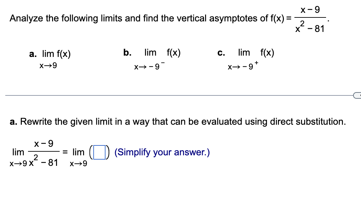Viewport: 361px width, 205px height.
Task: Click the part c label letter
Action: (x=221, y=53)
